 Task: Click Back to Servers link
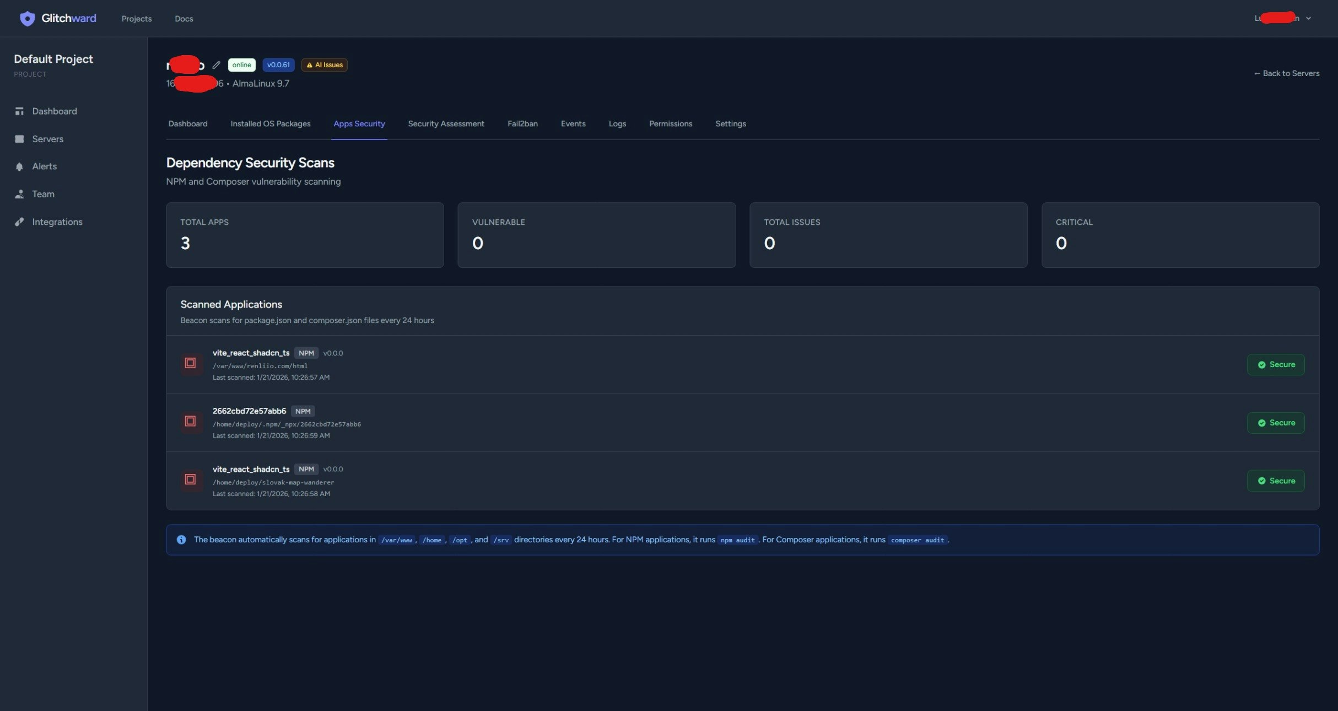1286,73
